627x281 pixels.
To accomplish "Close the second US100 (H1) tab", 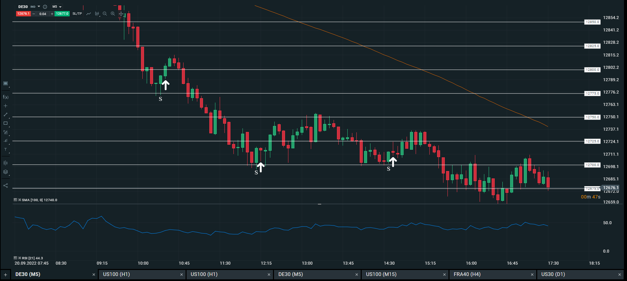I will (269, 275).
